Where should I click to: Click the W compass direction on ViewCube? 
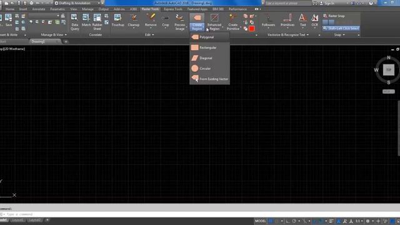click(x=376, y=70)
